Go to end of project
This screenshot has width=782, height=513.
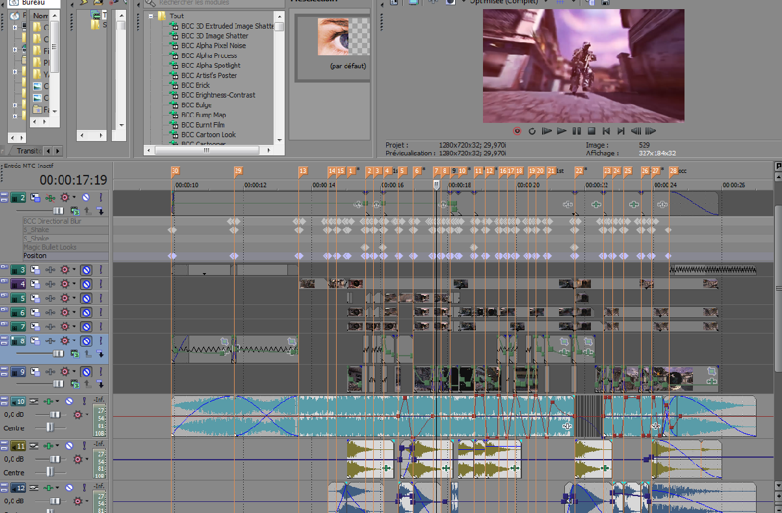(621, 131)
